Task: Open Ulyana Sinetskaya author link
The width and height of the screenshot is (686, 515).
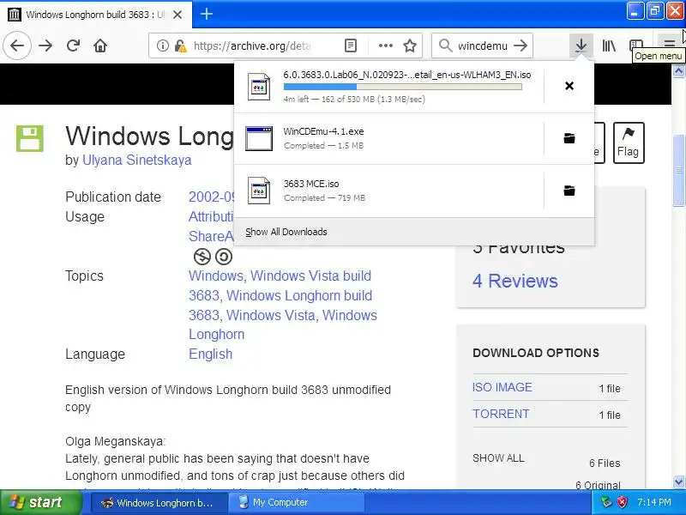Action: coord(137,160)
